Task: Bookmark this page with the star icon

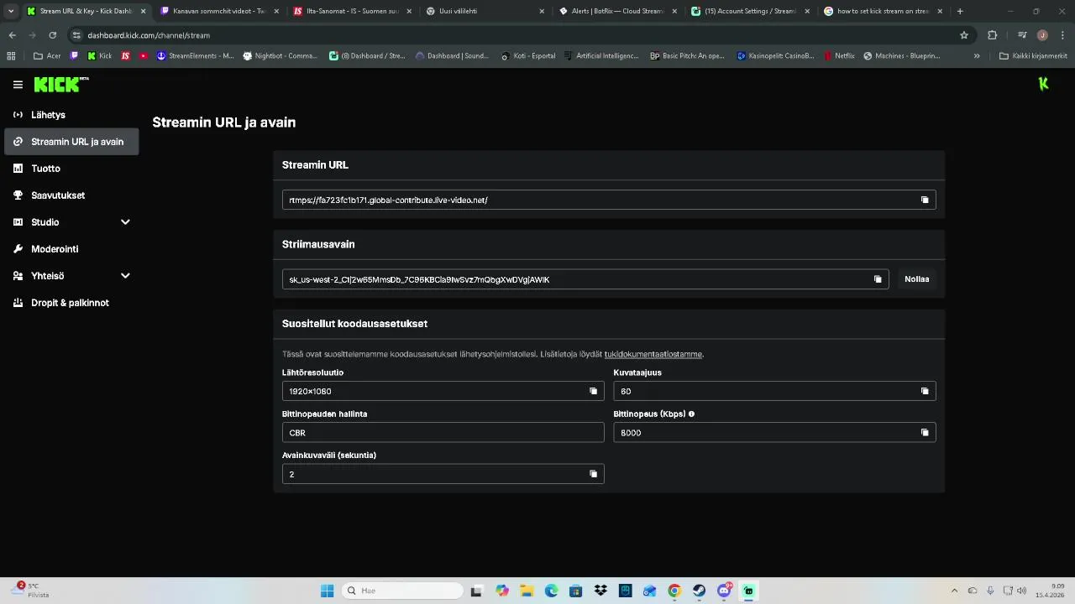Action: (x=964, y=35)
